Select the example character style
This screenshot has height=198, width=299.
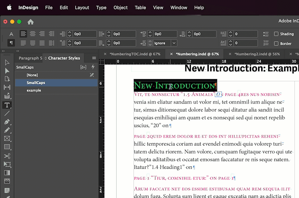coord(34,90)
